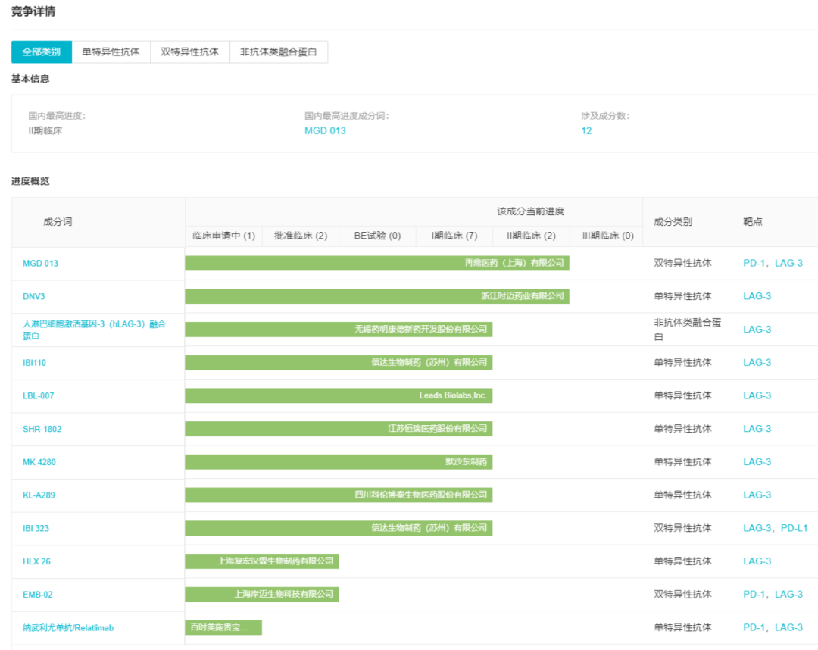Open the 纳武利尤单抗/Relatlimab link
Viewport: 818px width, 650px height.
68,627
